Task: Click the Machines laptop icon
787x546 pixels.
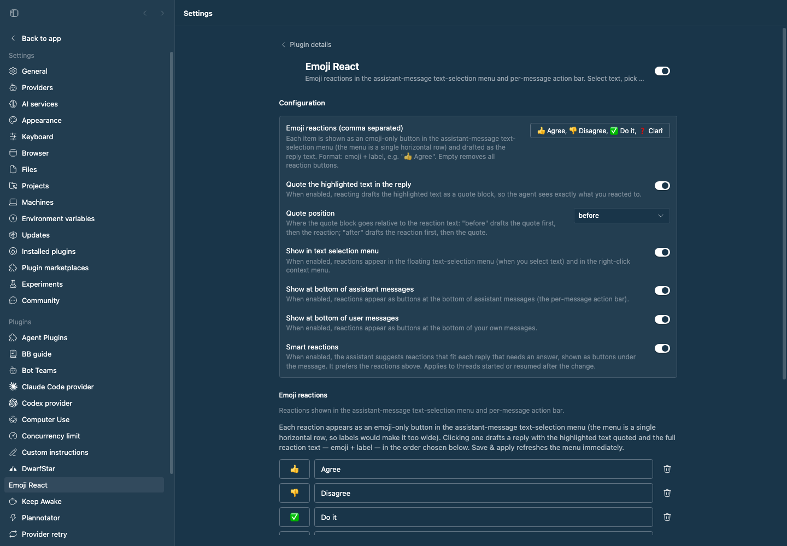Action: coord(13,202)
